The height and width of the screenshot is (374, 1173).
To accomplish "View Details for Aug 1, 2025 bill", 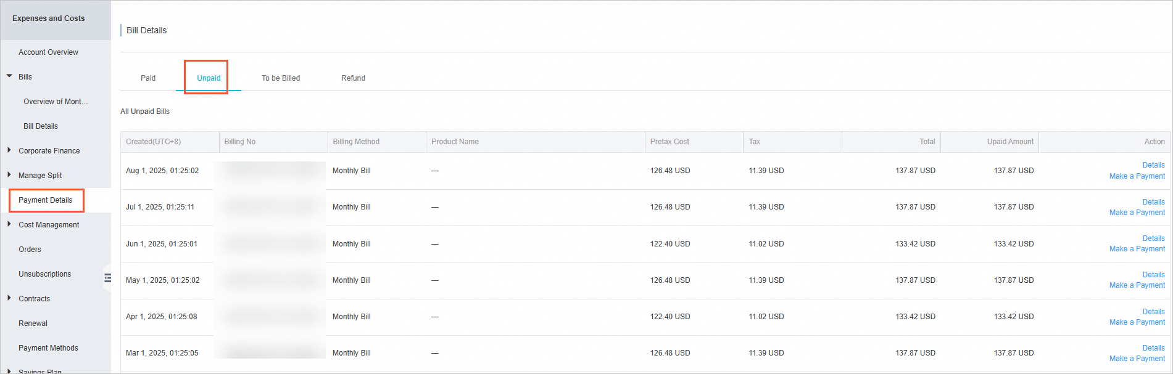I will click(x=1153, y=165).
